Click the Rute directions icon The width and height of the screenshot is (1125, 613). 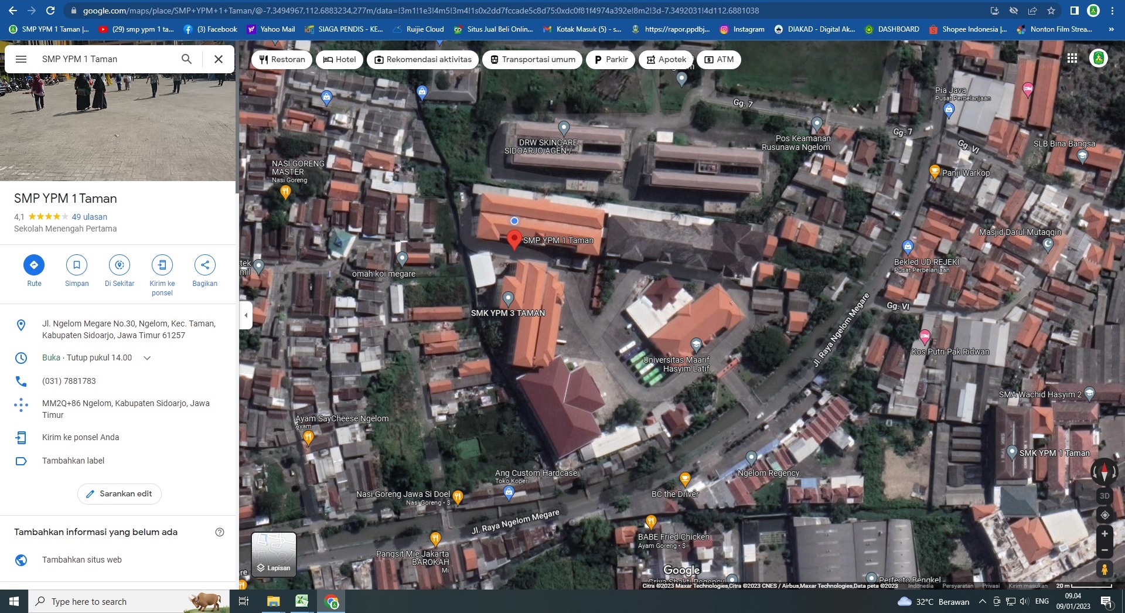point(34,265)
